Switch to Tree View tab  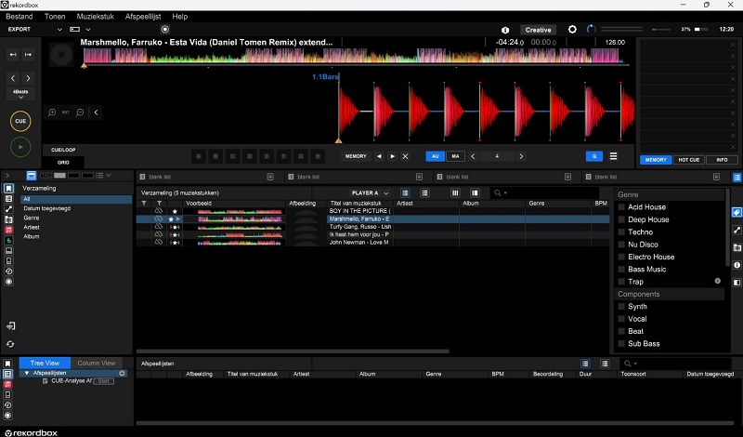coord(45,363)
